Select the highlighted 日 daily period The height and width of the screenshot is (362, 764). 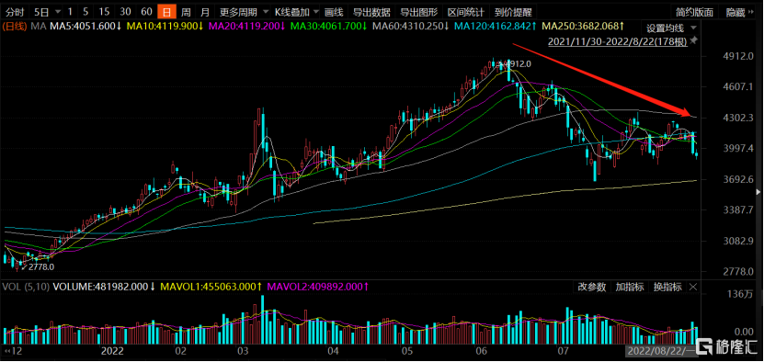166,12
